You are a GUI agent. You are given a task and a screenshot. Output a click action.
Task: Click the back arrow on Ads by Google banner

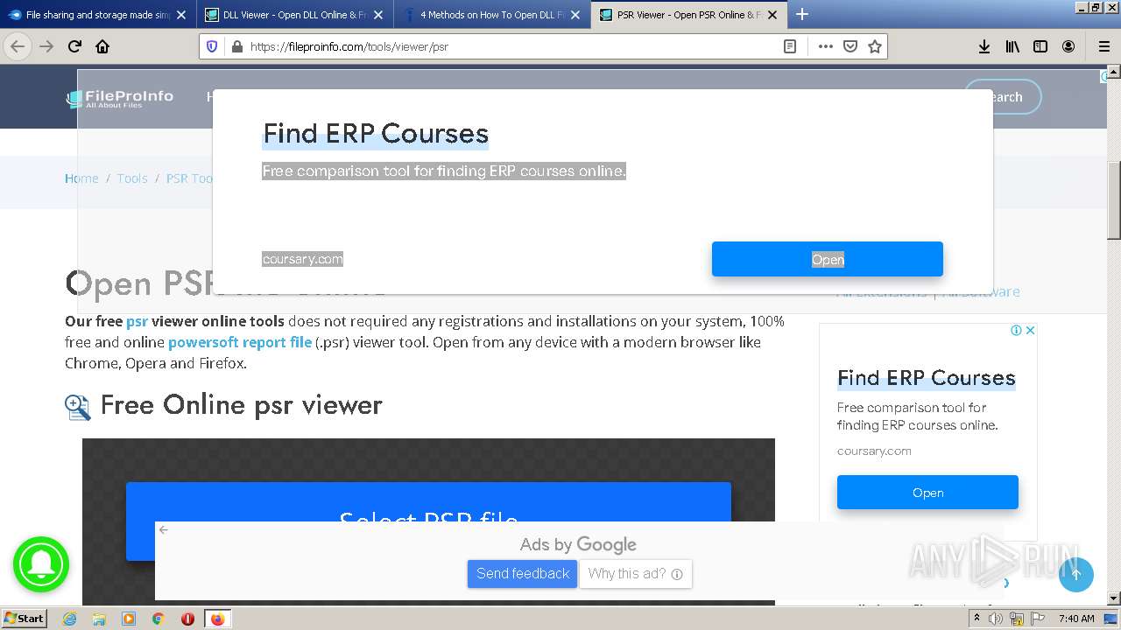[x=163, y=529]
